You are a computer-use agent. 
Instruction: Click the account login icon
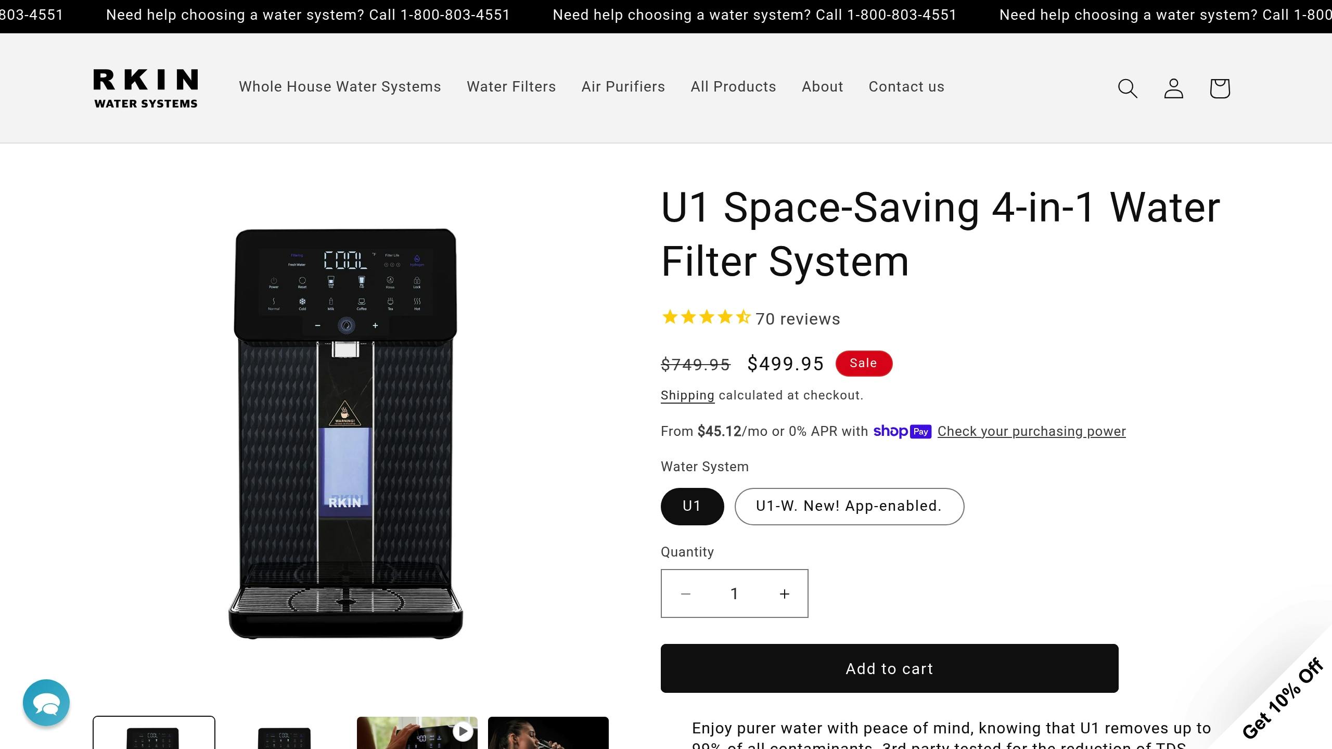[x=1173, y=88]
